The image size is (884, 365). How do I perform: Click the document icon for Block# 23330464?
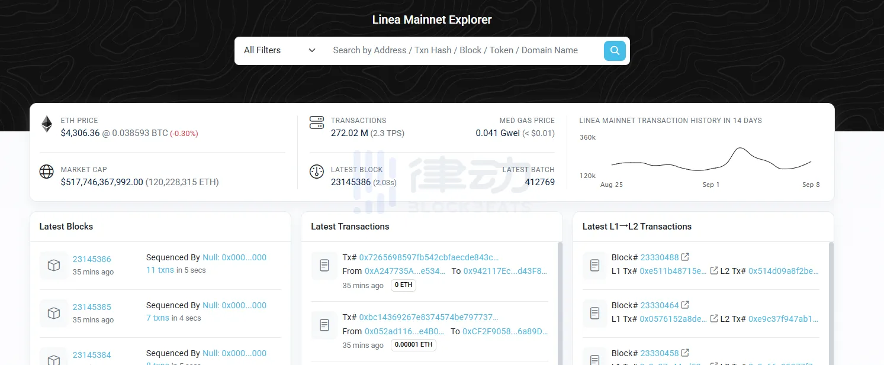[x=595, y=314]
